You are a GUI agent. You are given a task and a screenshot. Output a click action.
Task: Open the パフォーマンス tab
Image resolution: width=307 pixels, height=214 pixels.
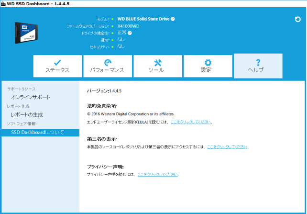(108, 66)
